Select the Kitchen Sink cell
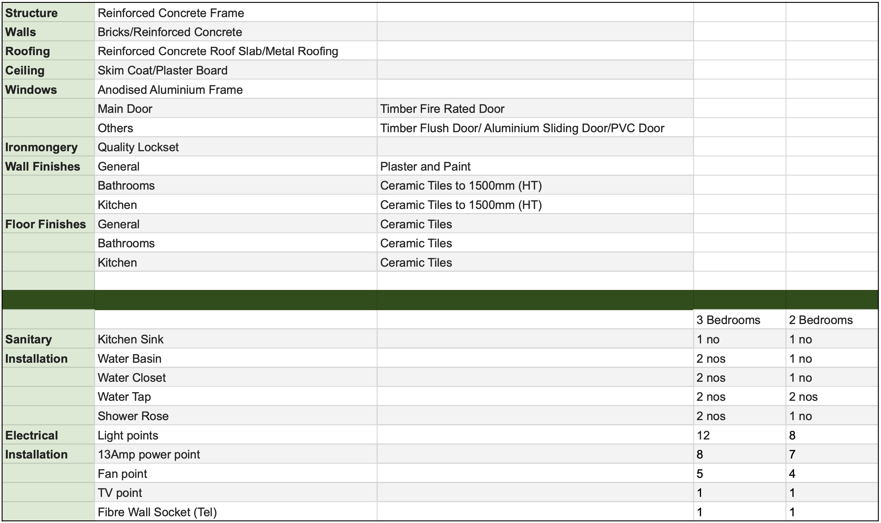Screen dimensions: 881x523 click(x=130, y=340)
